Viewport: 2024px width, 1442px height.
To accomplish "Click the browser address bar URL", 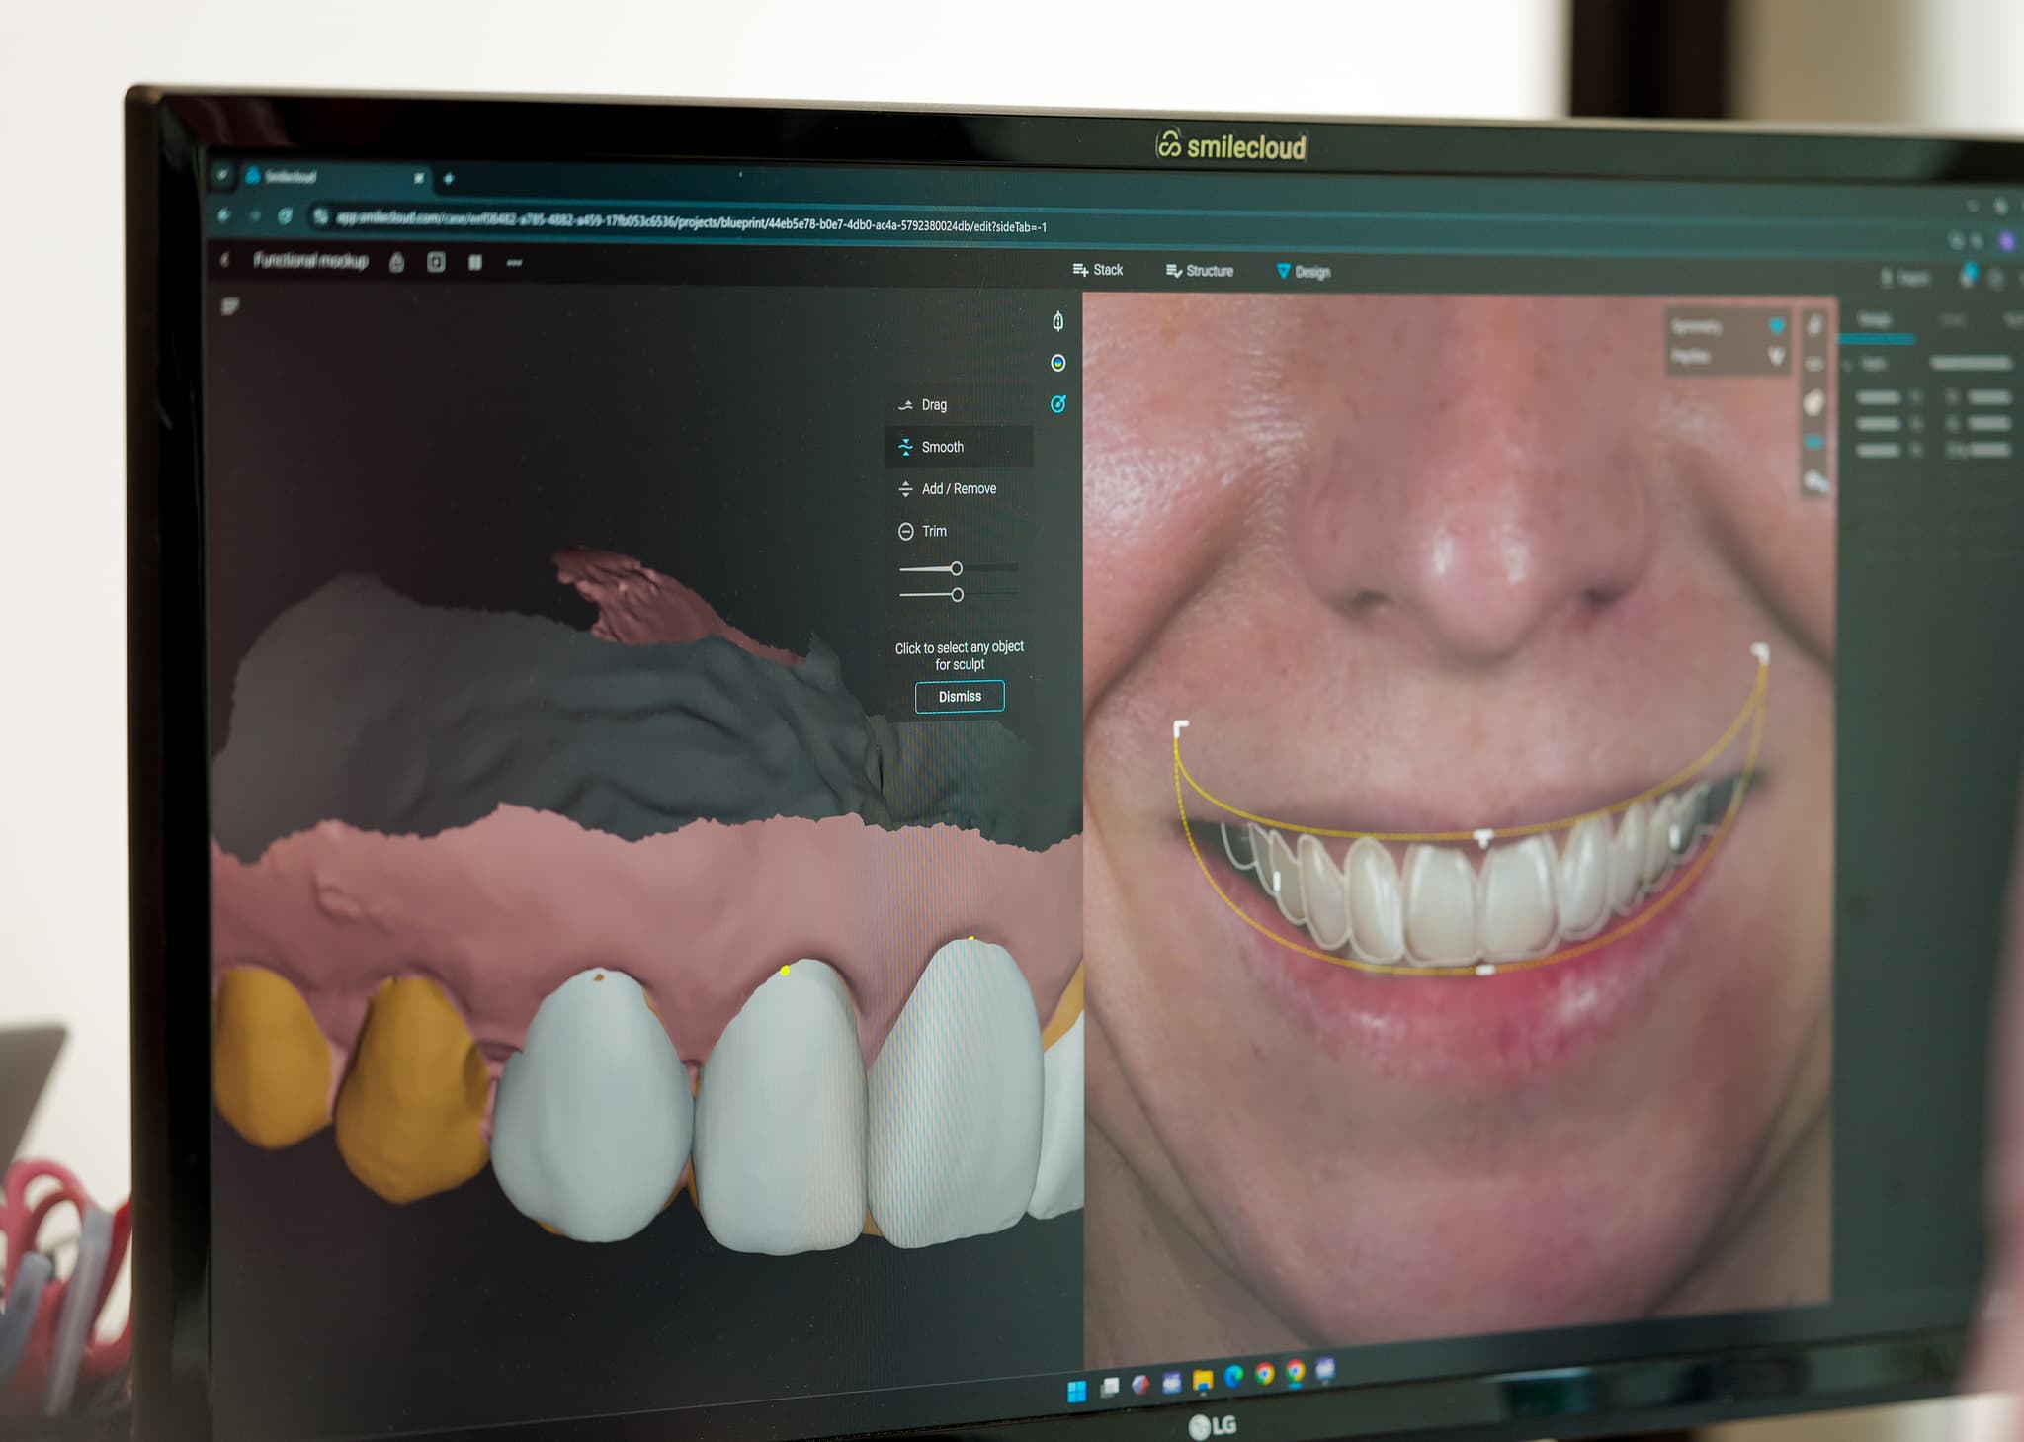I will point(690,222).
